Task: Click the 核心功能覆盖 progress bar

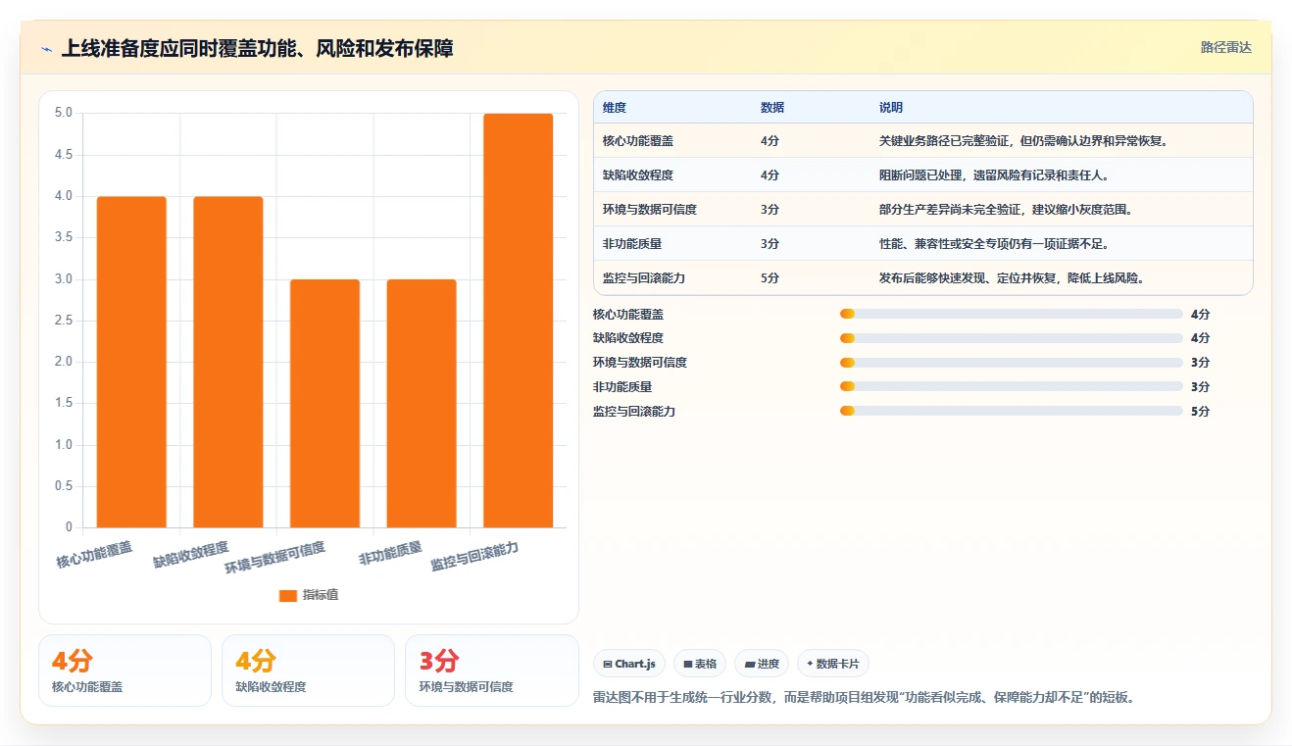Action: (1012, 314)
